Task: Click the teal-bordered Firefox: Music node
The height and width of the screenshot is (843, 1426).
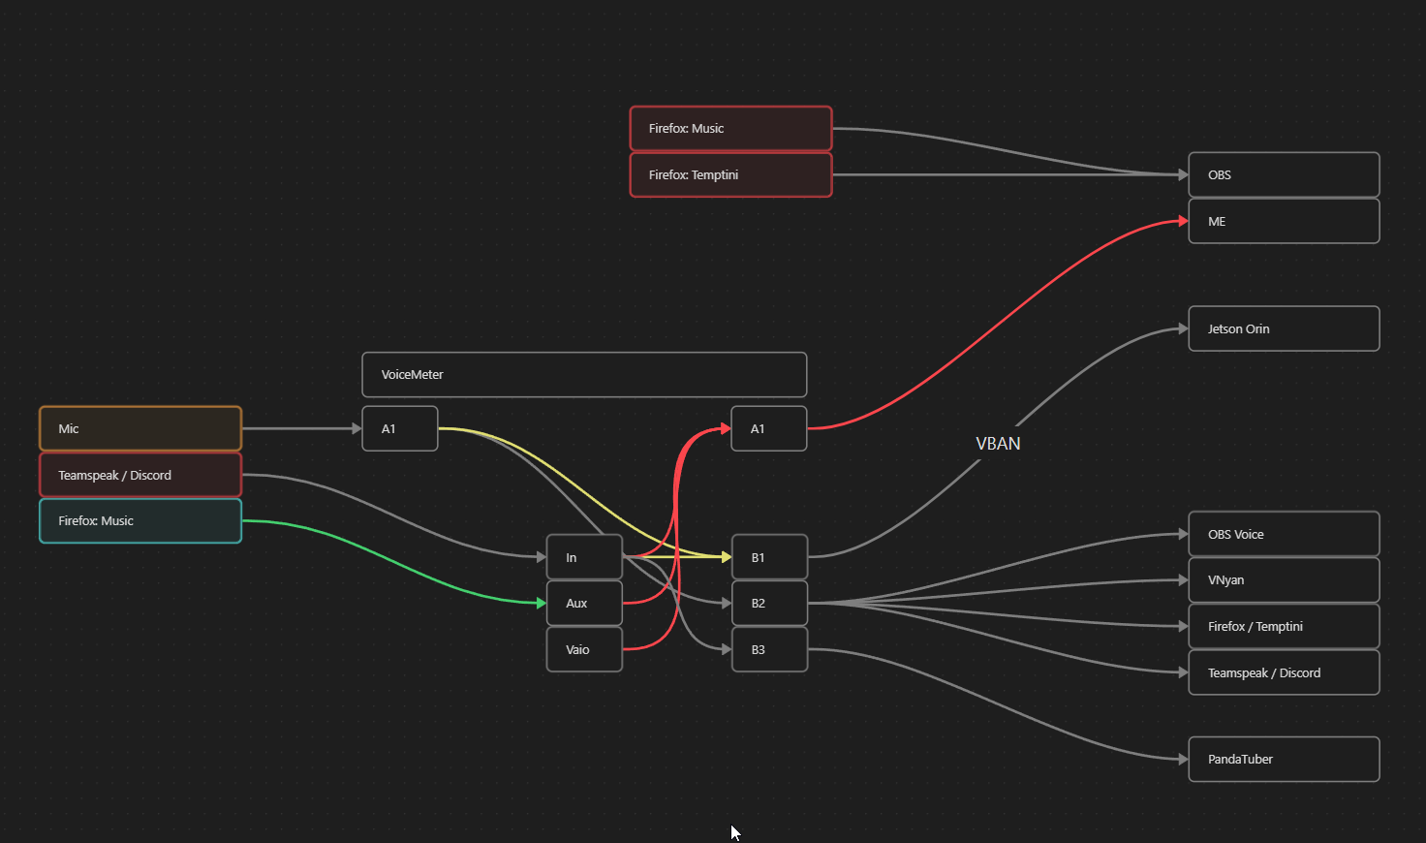Action: (139, 520)
